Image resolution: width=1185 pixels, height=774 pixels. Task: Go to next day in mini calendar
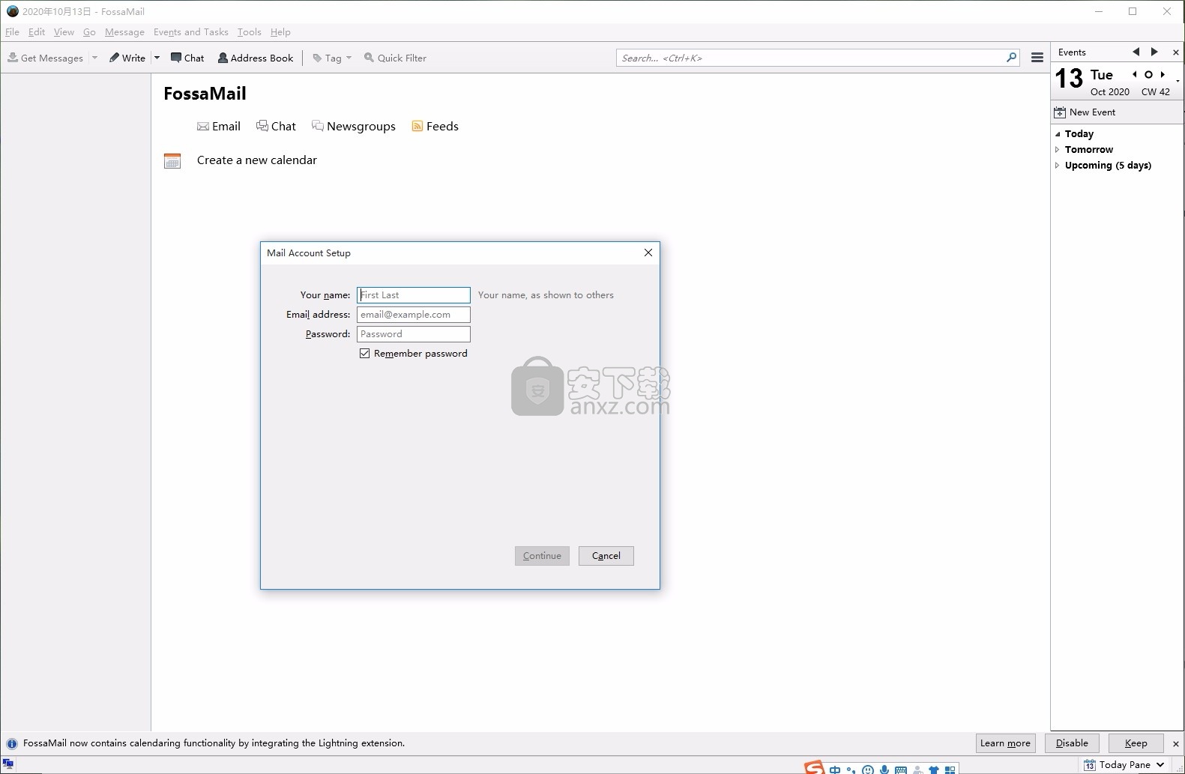(x=1163, y=74)
